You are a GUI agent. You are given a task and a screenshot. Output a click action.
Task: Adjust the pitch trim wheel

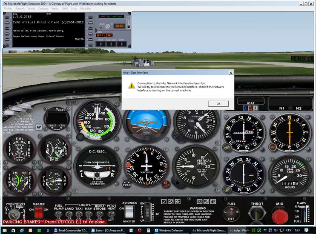147,212
